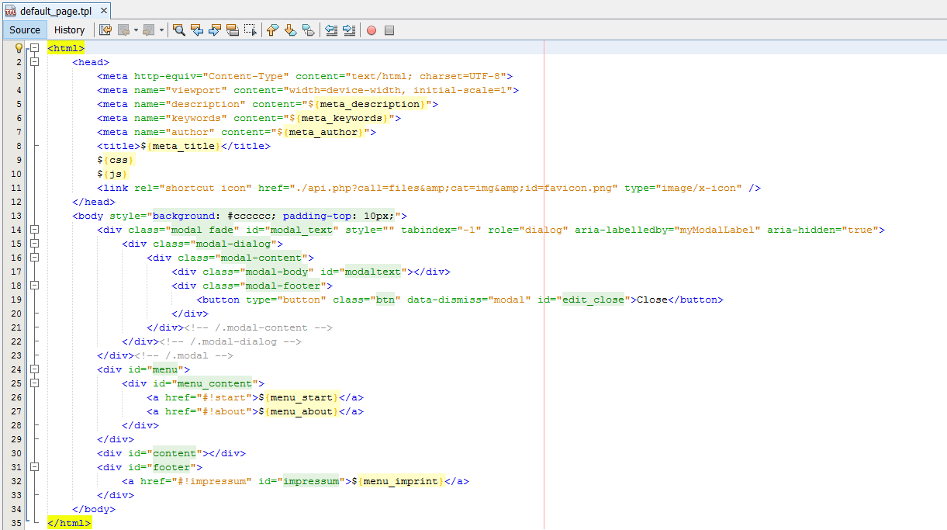Toggle Highlight Search in the toolbar

click(x=233, y=30)
